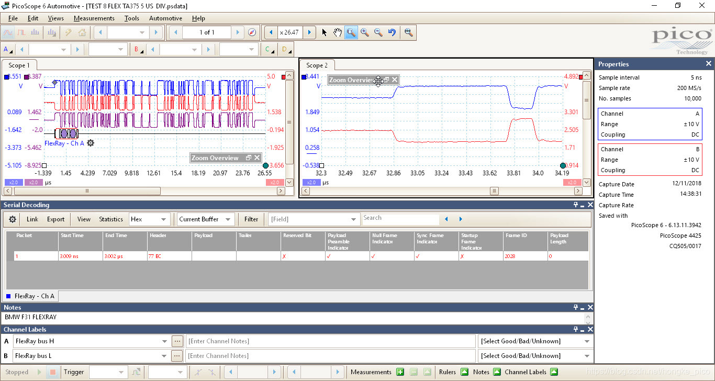Click the BMW F31 FLEXRAY note text

30,317
